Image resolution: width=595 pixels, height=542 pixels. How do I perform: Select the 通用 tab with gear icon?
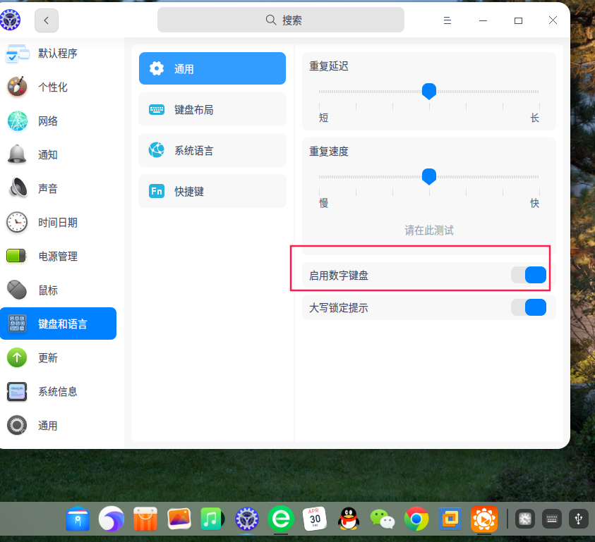pos(212,68)
